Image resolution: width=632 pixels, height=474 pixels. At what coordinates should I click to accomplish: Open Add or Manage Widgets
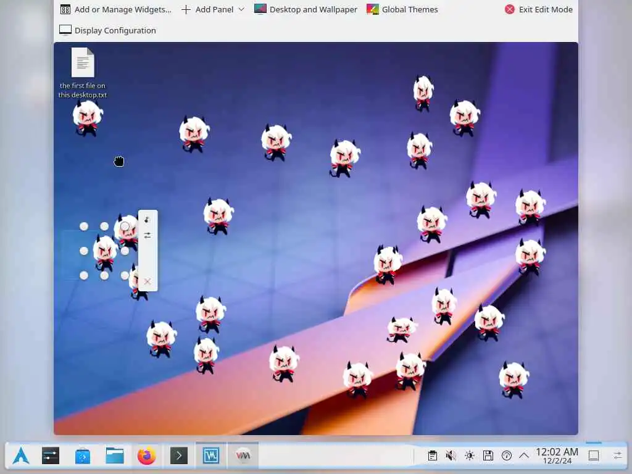click(115, 9)
